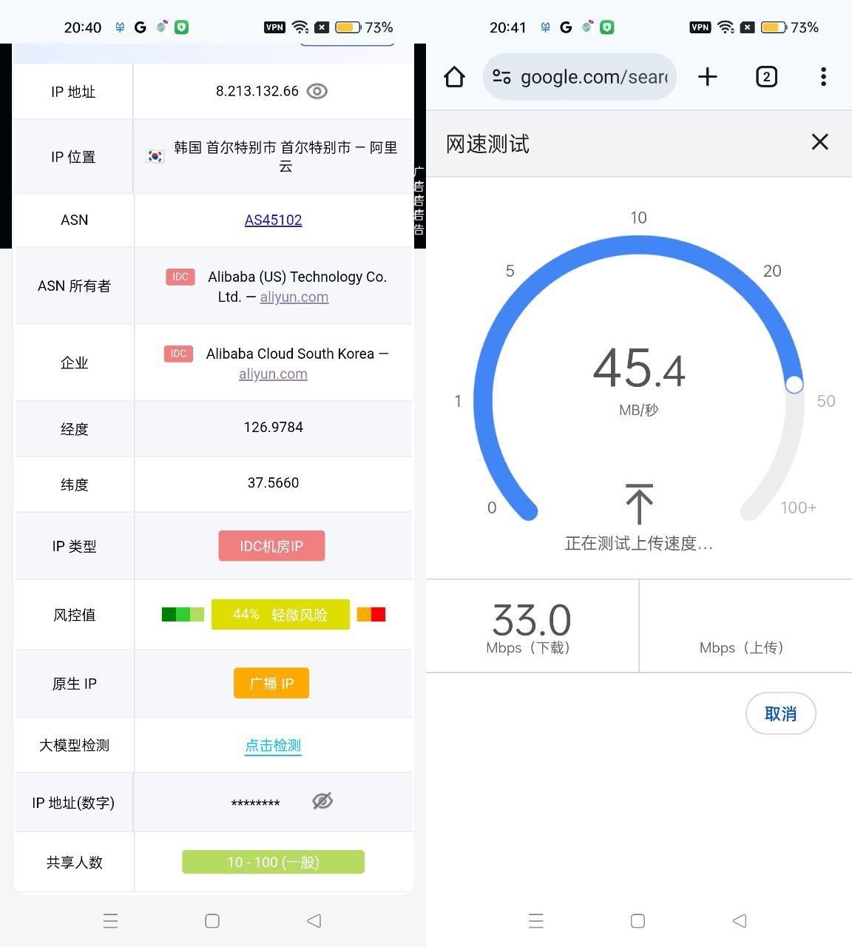Close the 网速测试 panel

click(819, 142)
